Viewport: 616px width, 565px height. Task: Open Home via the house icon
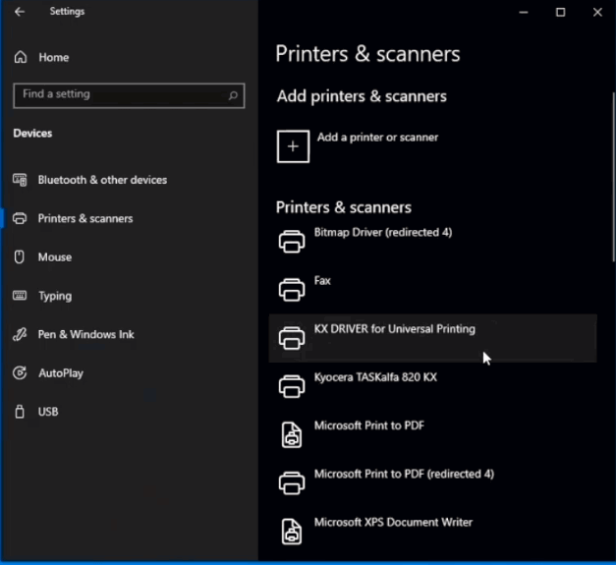point(21,57)
